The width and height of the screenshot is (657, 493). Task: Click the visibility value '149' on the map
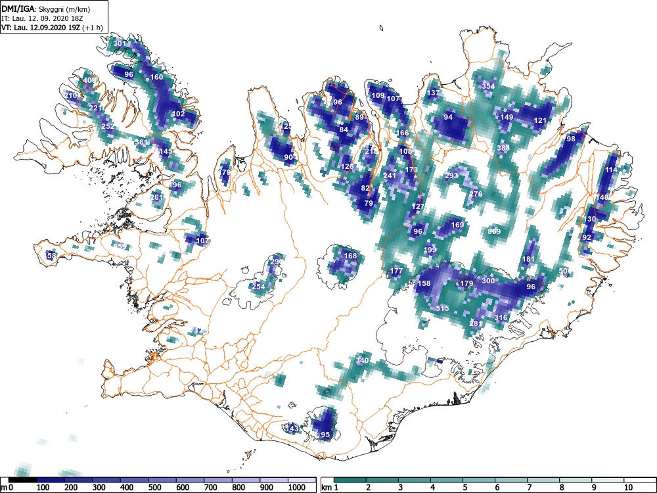coord(507,118)
